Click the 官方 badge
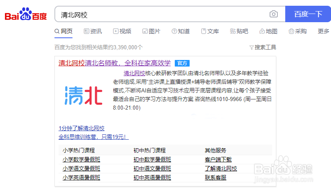 coord(182,63)
